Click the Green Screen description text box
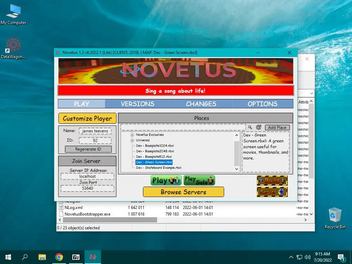Screen dimensions: 352x264 tap(266, 152)
